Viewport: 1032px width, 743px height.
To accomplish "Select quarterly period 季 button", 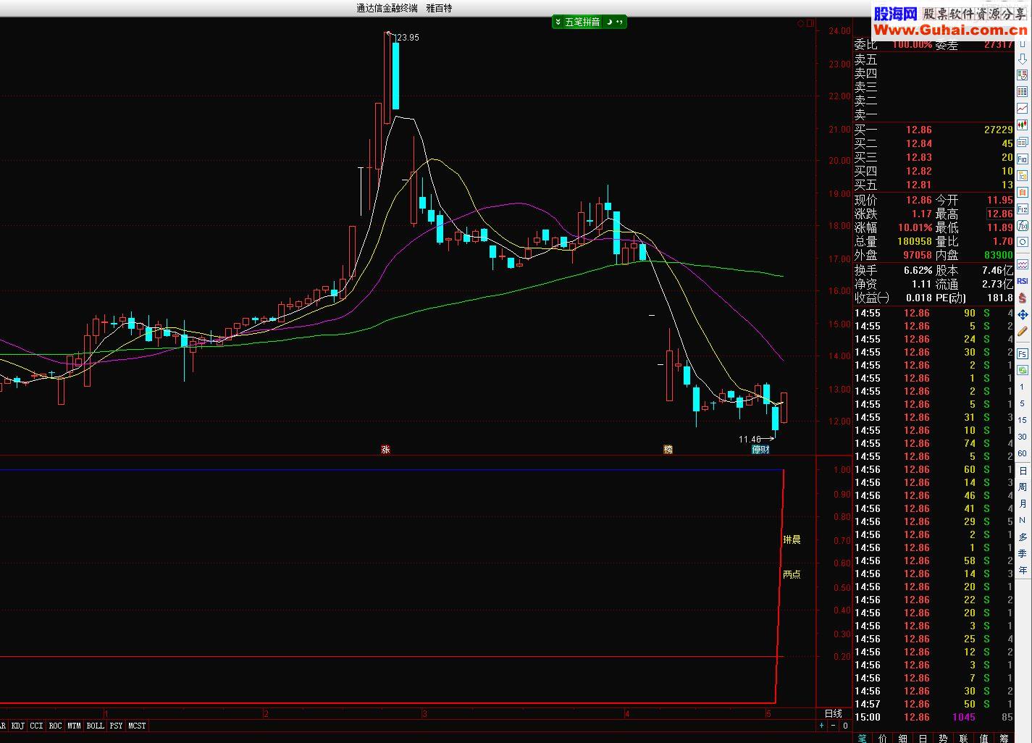I will 1023,553.
